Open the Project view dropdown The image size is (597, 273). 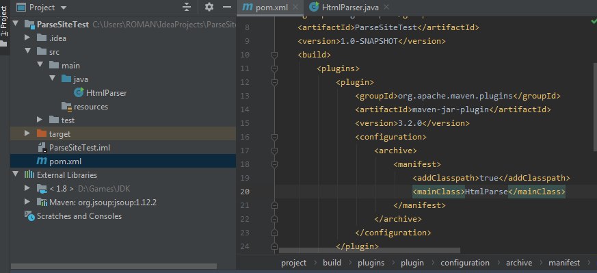pos(63,8)
